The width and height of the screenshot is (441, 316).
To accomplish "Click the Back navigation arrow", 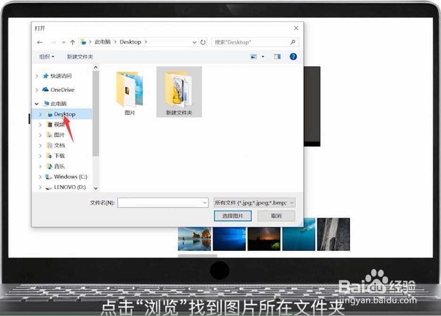I will click(x=40, y=42).
